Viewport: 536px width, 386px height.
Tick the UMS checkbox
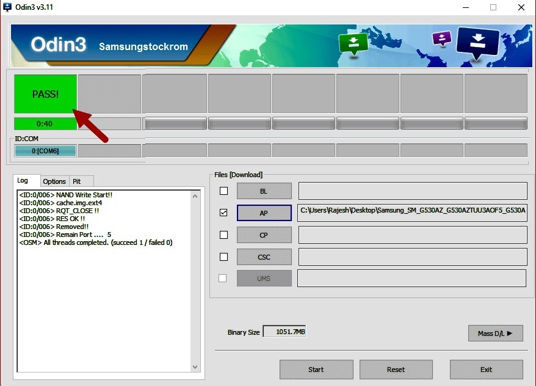pos(223,279)
